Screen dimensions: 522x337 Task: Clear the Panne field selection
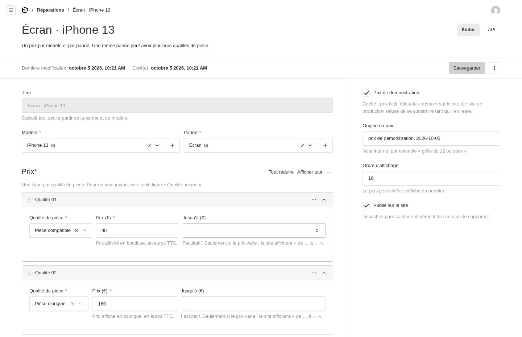pos(302,145)
